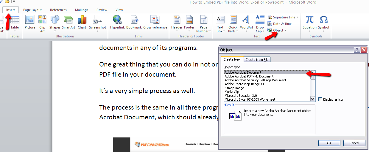This screenshot has height=152, width=369.
Task: Click the open folder icon in quick access toolbar
Action: [x=7, y=1]
